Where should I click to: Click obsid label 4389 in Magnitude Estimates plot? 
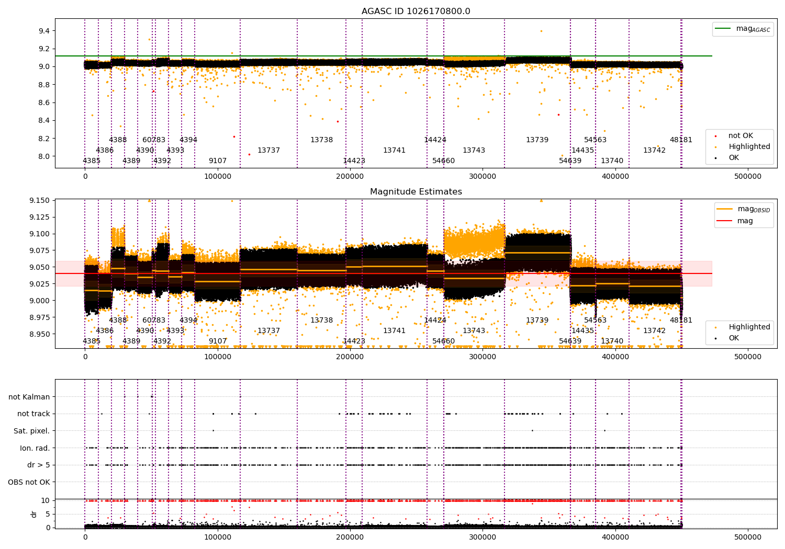pyautogui.click(x=131, y=341)
